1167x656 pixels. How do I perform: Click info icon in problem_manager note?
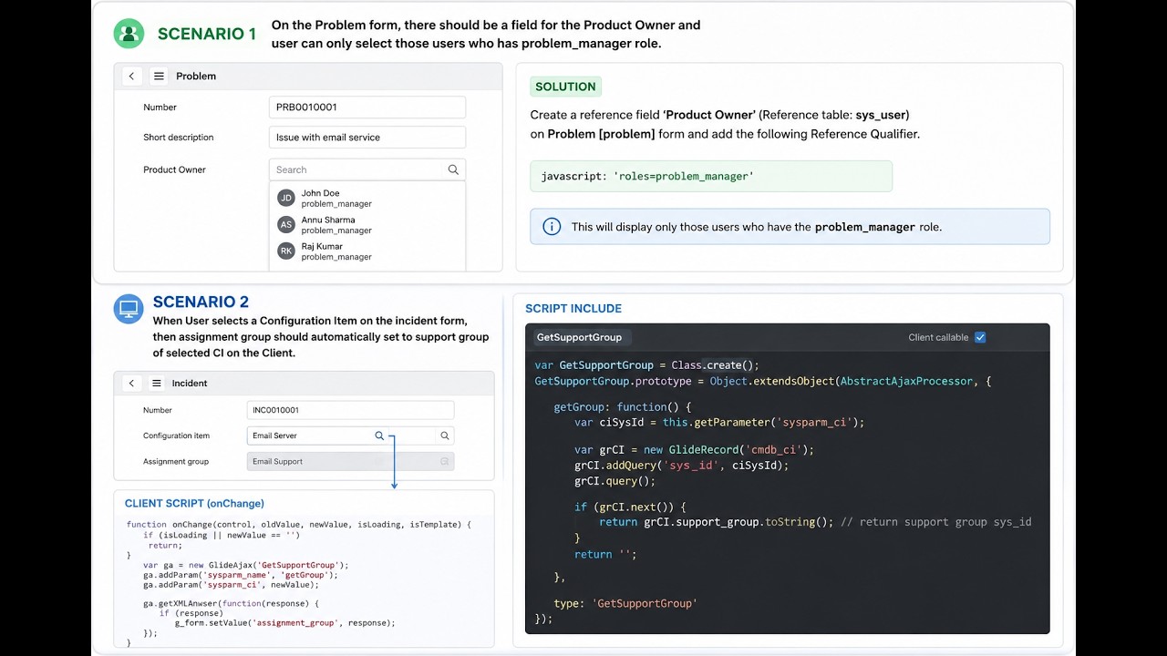pos(552,227)
